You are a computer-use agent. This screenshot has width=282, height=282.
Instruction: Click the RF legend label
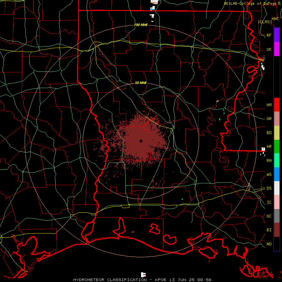click(x=269, y=35)
